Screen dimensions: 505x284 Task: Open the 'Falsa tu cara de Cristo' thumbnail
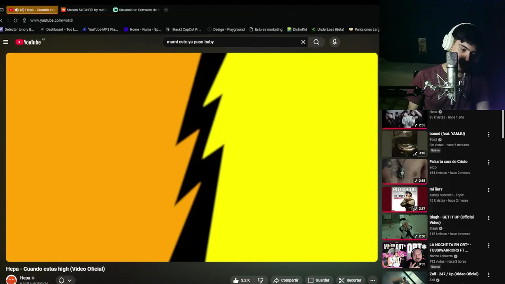404,172
